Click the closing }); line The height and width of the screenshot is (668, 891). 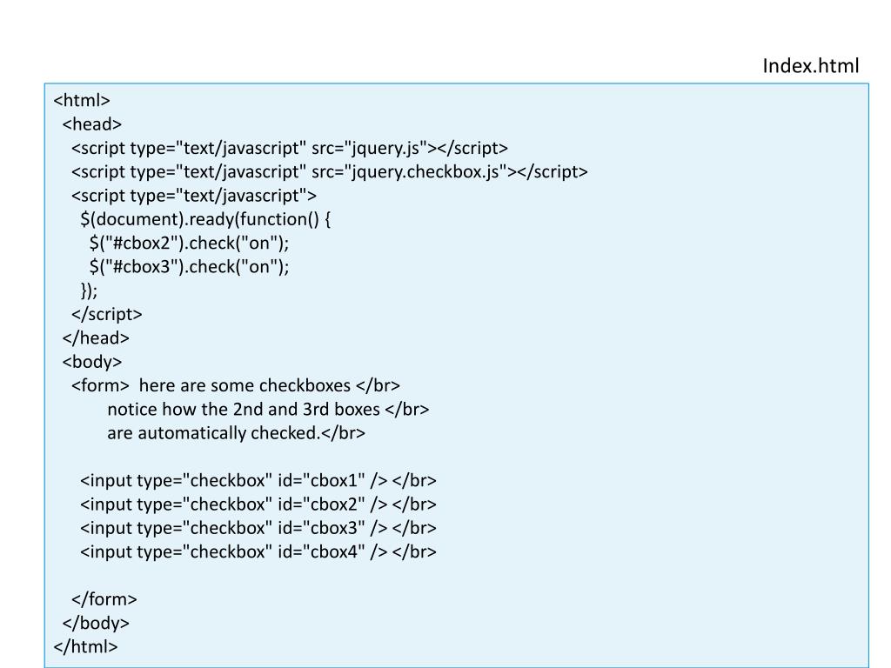point(90,291)
